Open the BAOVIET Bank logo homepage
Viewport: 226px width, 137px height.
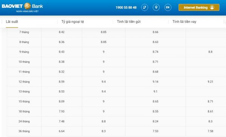22,8
